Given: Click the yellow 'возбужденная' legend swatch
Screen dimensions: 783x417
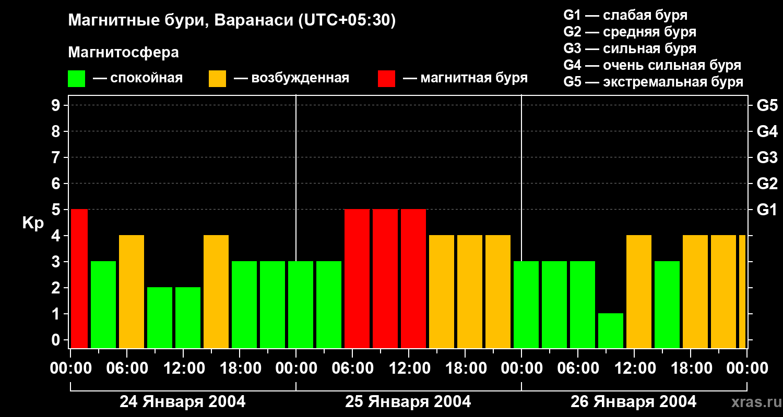Looking at the screenshot, I should click(217, 79).
